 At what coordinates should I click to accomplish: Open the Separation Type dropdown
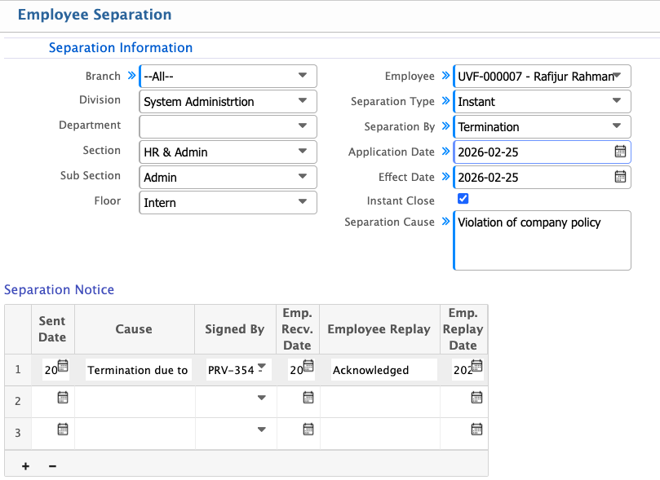pyautogui.click(x=616, y=101)
